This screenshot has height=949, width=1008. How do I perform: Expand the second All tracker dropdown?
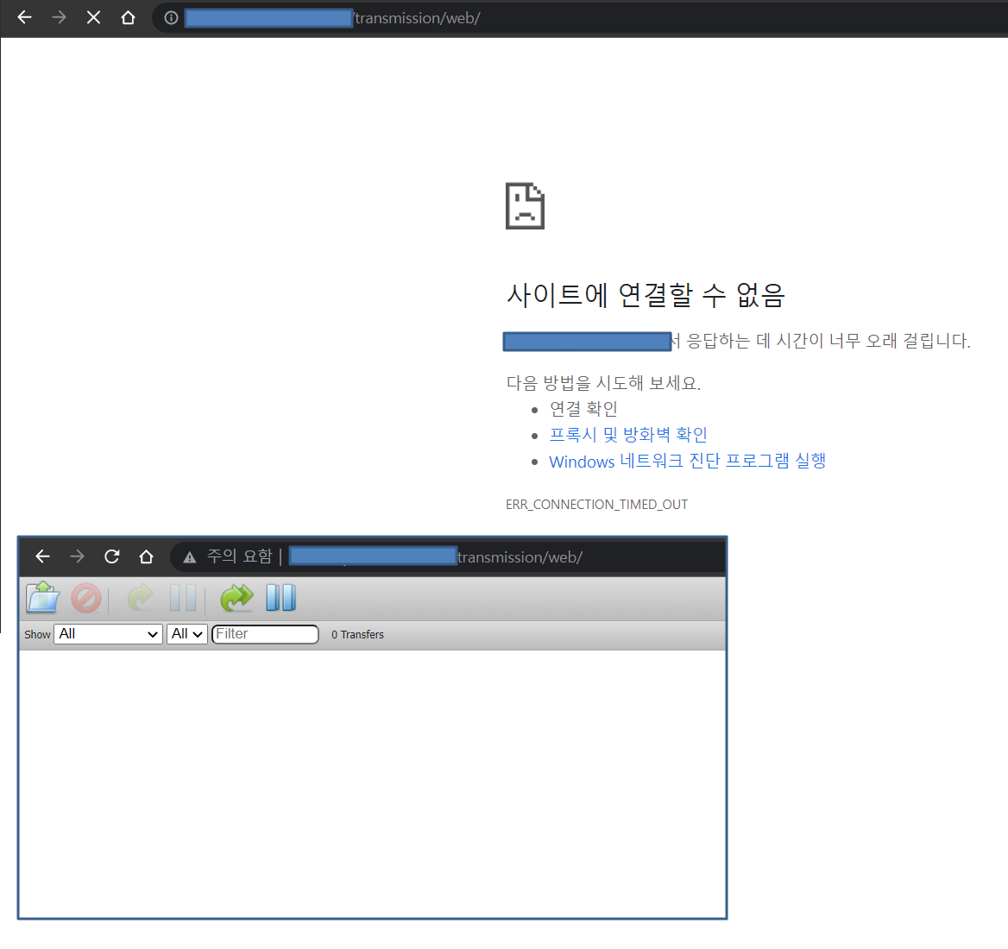(187, 634)
